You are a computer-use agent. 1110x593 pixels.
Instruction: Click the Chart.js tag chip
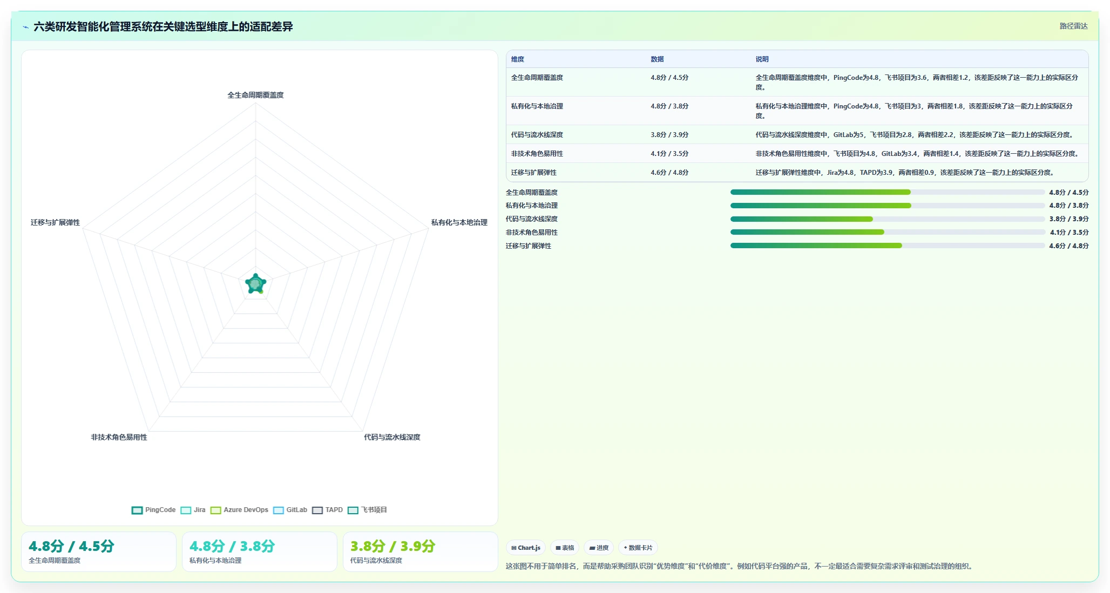click(x=526, y=548)
